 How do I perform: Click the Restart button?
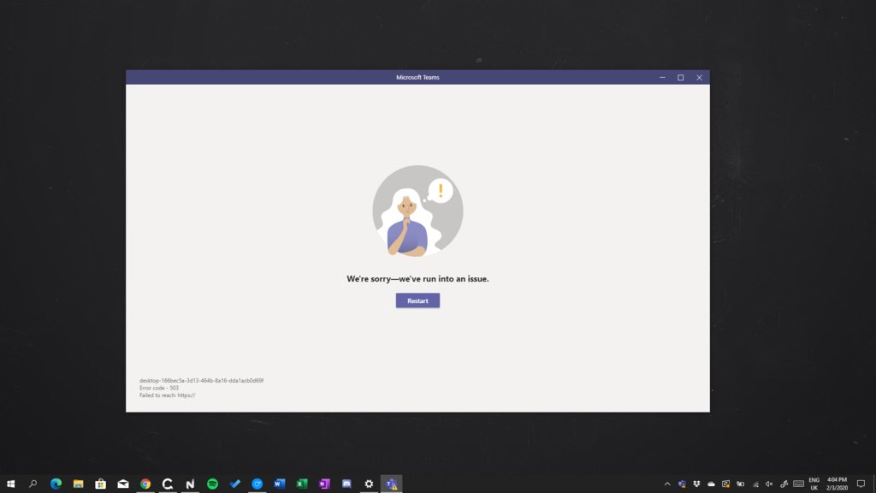point(417,300)
